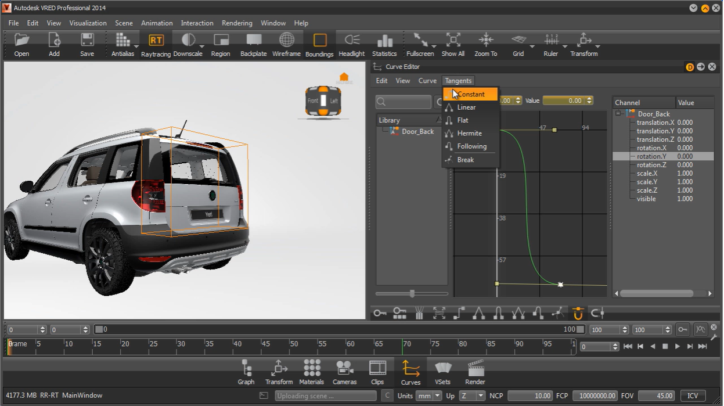Click the ICV button in status bar

[x=692, y=396]
